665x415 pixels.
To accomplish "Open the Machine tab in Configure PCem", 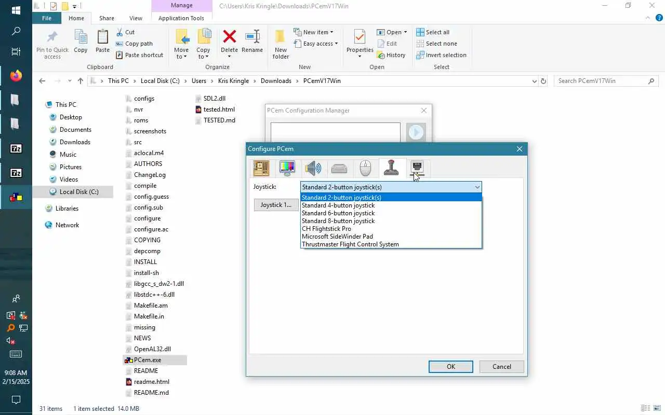I will pyautogui.click(x=261, y=168).
